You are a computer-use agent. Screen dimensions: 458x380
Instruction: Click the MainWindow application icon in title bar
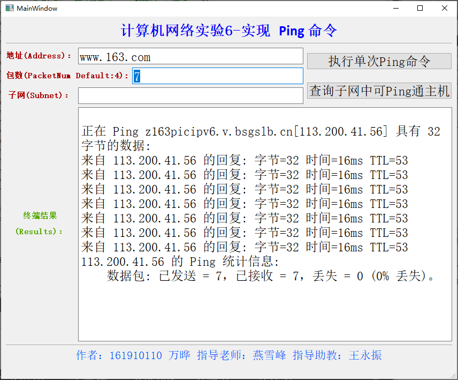(9, 9)
